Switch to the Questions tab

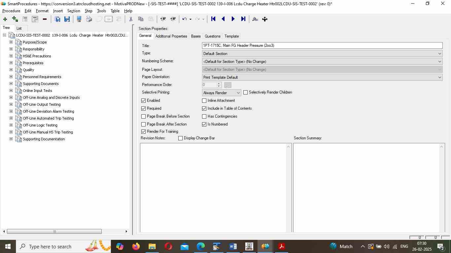212,36
